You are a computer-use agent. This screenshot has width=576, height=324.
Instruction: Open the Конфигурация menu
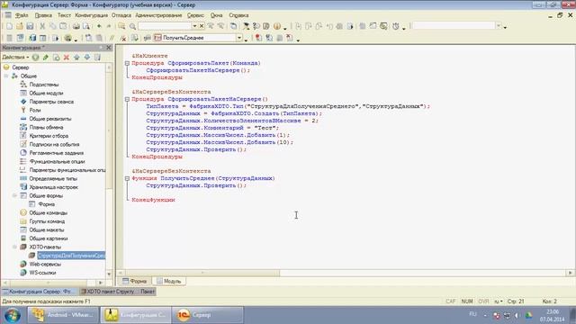click(92, 15)
